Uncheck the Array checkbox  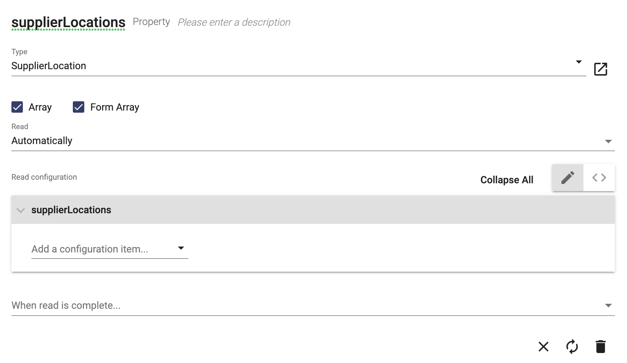(x=17, y=107)
